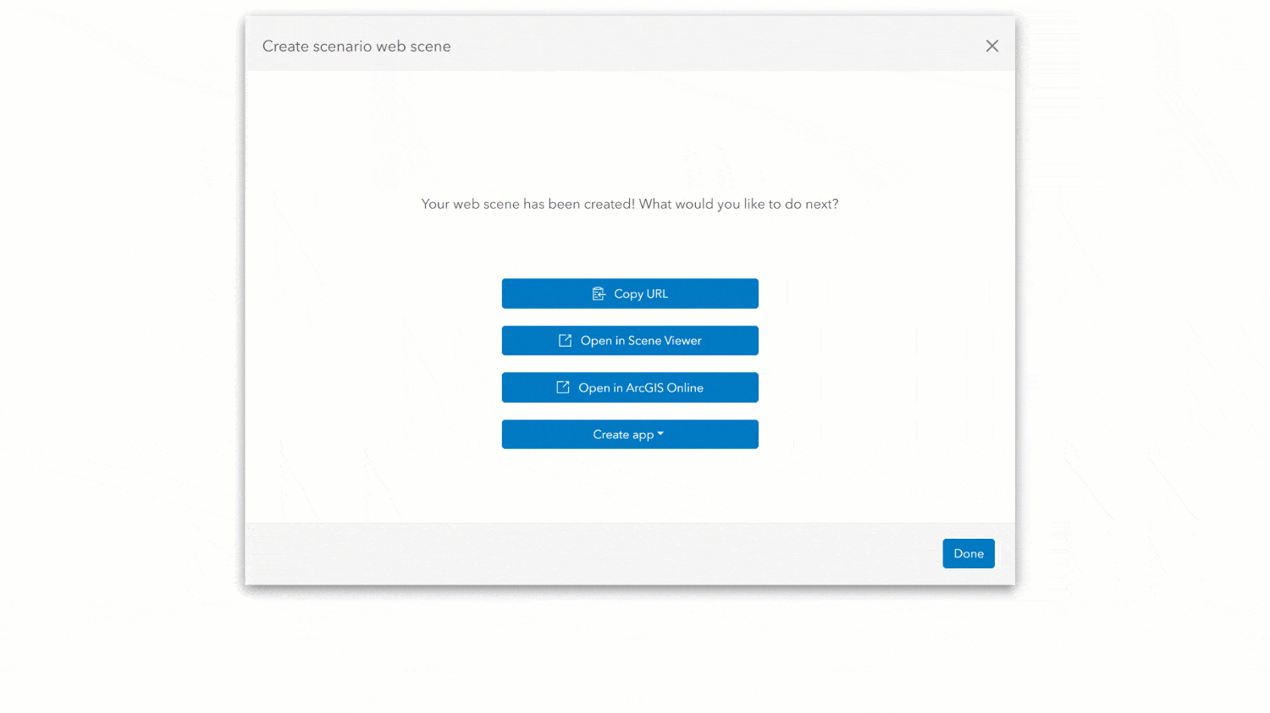Launch Scene Viewer from the dialog

[x=630, y=340]
